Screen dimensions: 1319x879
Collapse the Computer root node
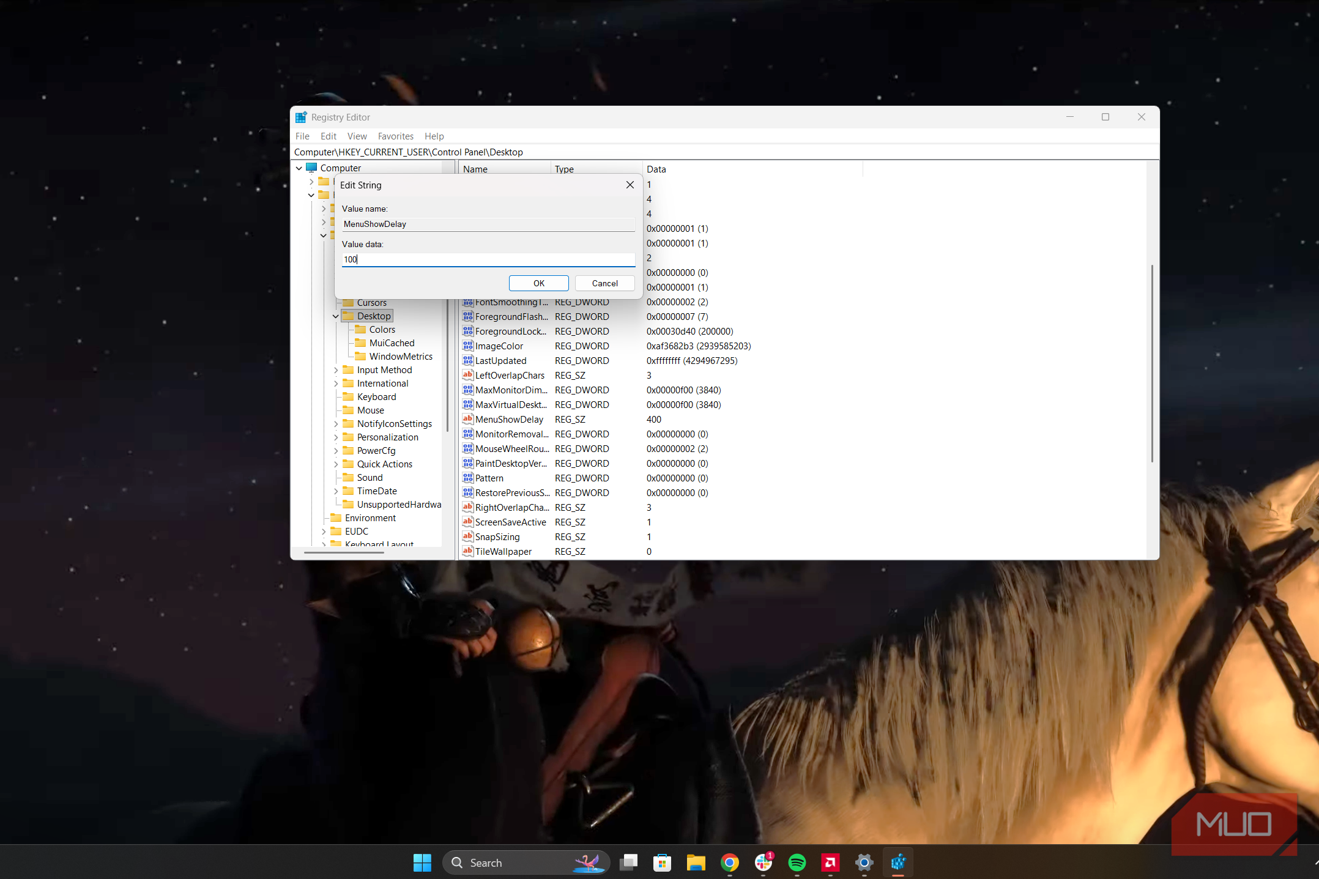(299, 168)
